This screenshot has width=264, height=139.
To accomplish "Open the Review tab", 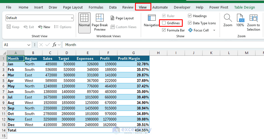I will pyautogui.click(x=128, y=7).
